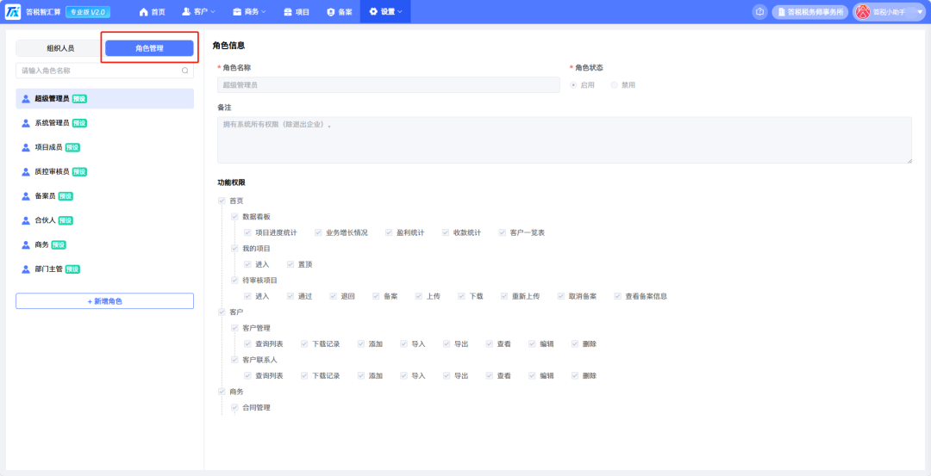
Task: Click the 答税税务师事务所 button
Action: (x=809, y=12)
